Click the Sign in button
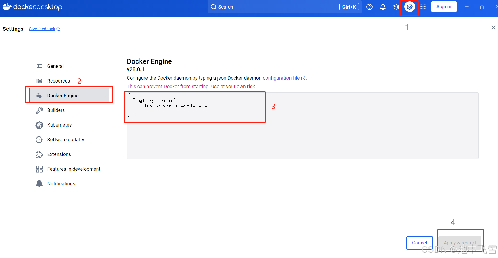The width and height of the screenshot is (498, 258). (444, 7)
